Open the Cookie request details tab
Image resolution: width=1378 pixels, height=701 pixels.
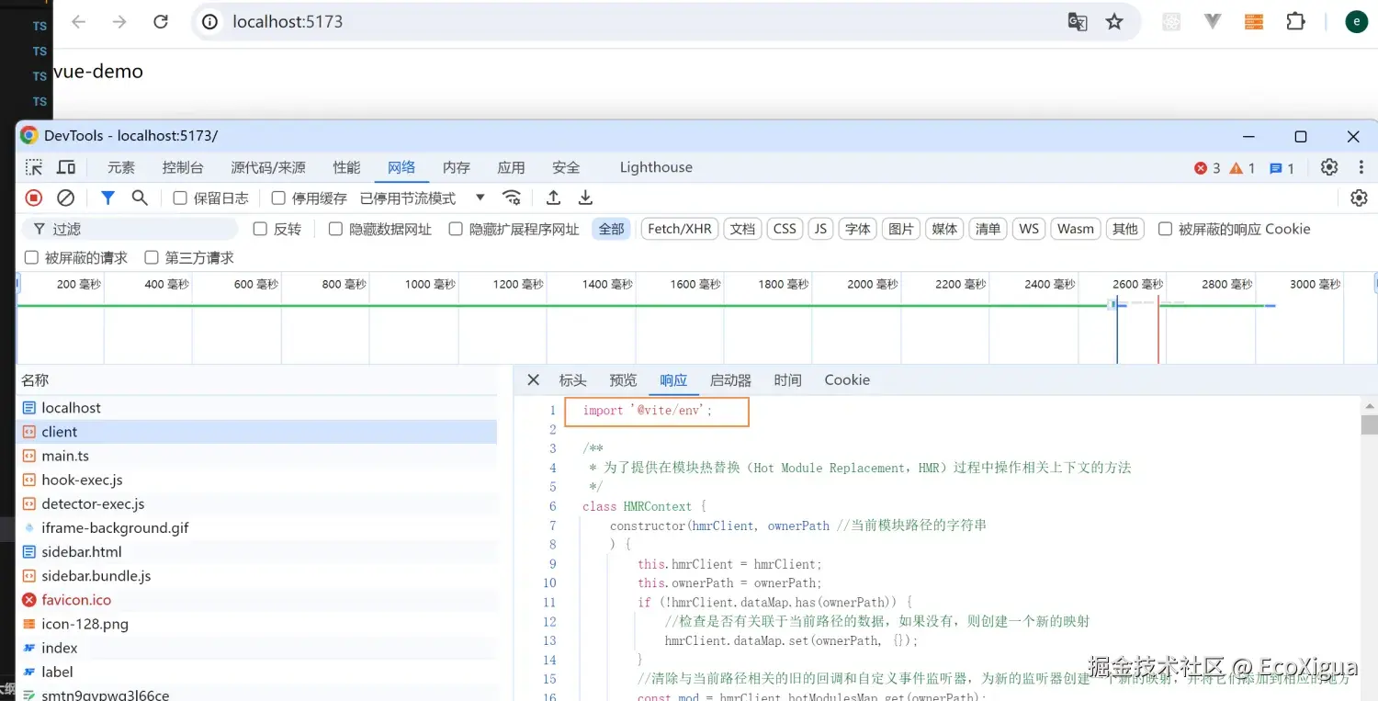847,379
